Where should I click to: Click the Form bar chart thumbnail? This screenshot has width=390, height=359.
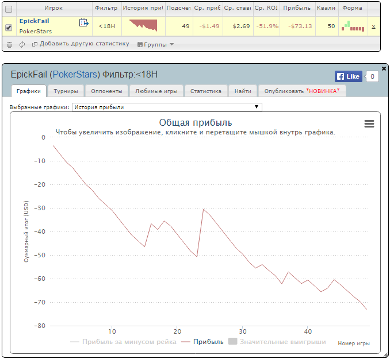[353, 26]
